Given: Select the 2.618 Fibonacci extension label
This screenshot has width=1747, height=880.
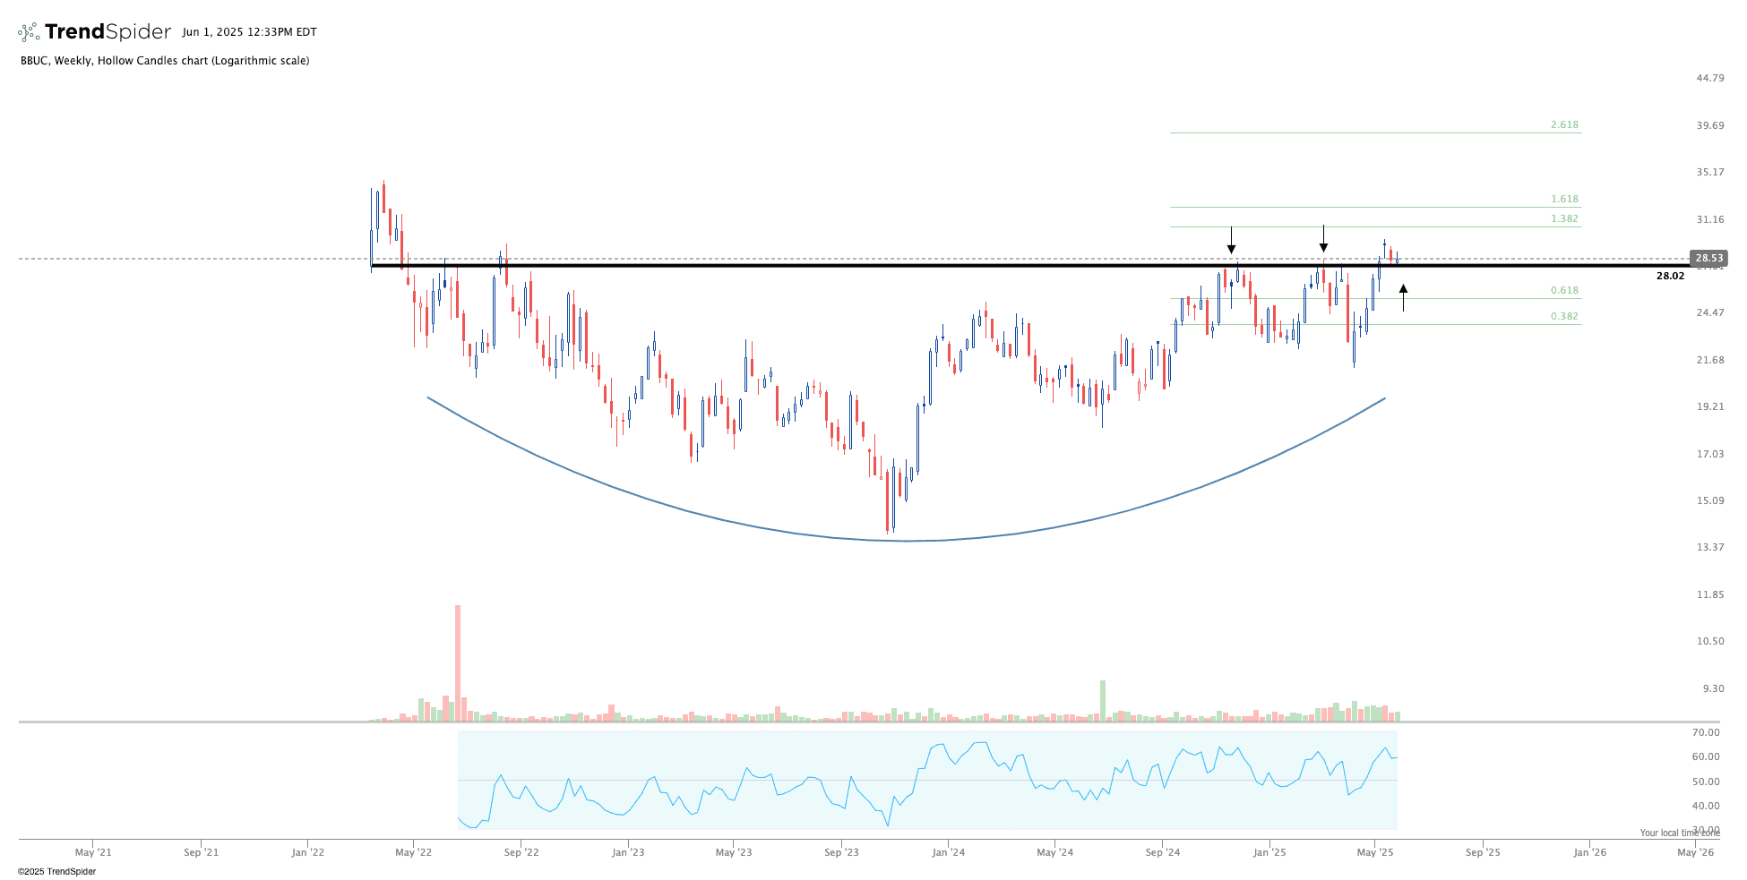Looking at the screenshot, I should click(x=1564, y=125).
